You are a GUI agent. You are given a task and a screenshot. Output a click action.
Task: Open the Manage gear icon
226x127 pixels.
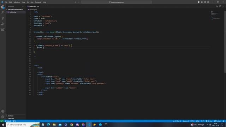(x=3, y=117)
